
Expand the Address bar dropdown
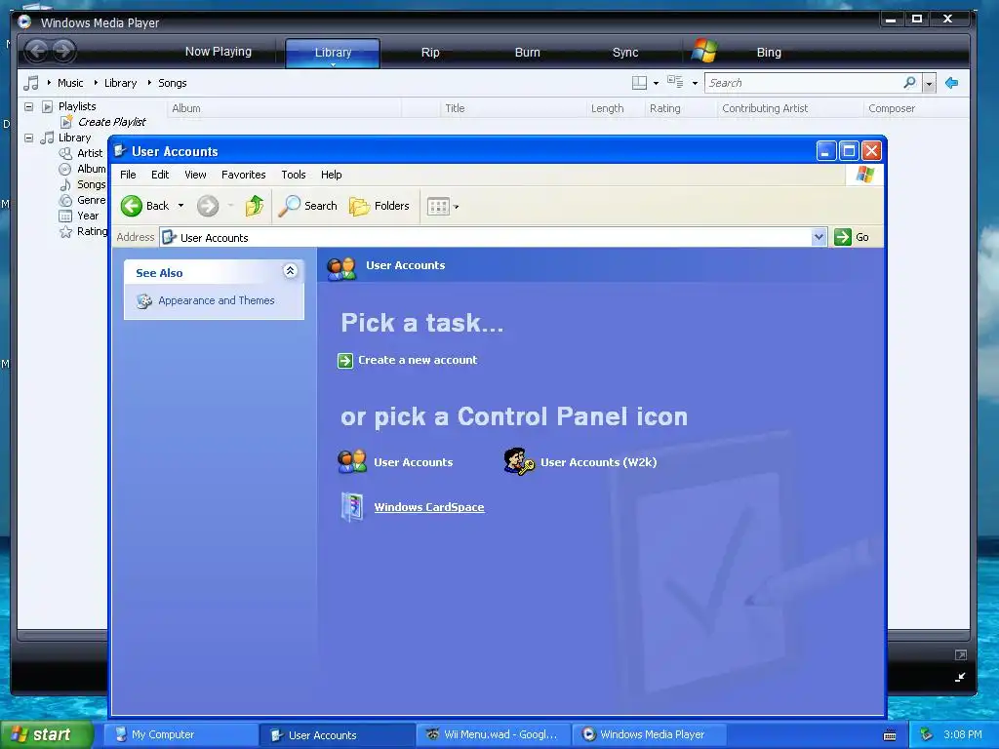point(819,237)
